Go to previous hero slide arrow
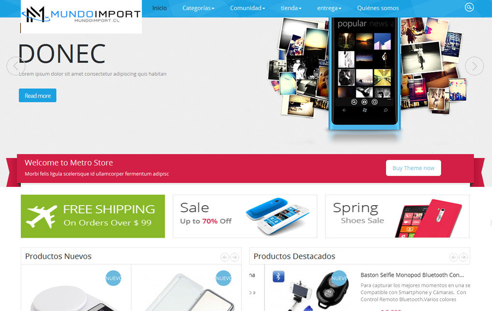 pos(15,66)
